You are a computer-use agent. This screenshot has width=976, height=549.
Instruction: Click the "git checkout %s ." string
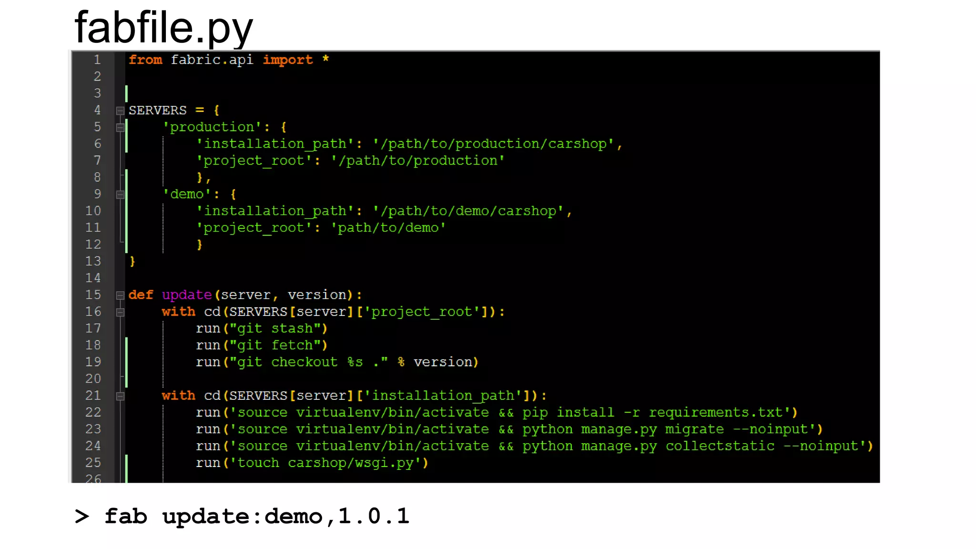[x=309, y=362]
